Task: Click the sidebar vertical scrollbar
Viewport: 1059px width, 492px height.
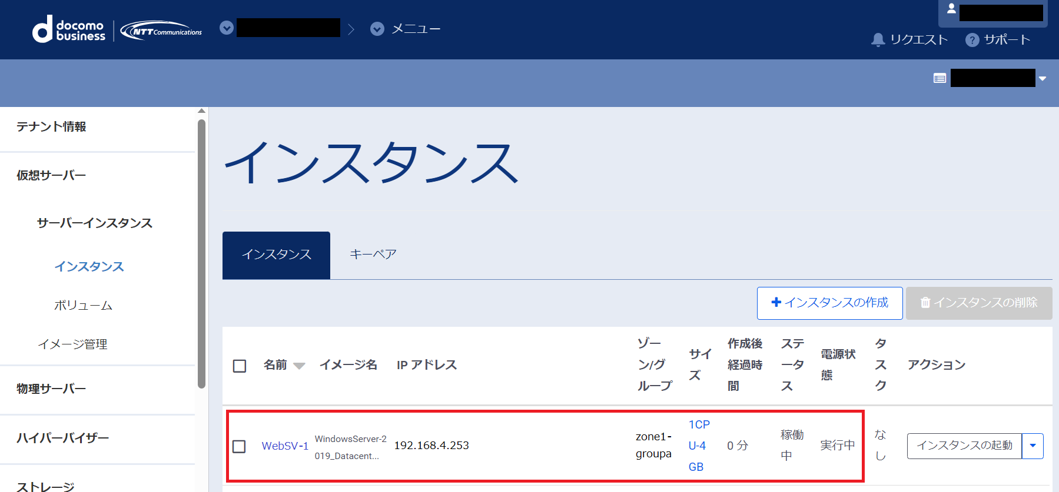Action: [x=202, y=254]
